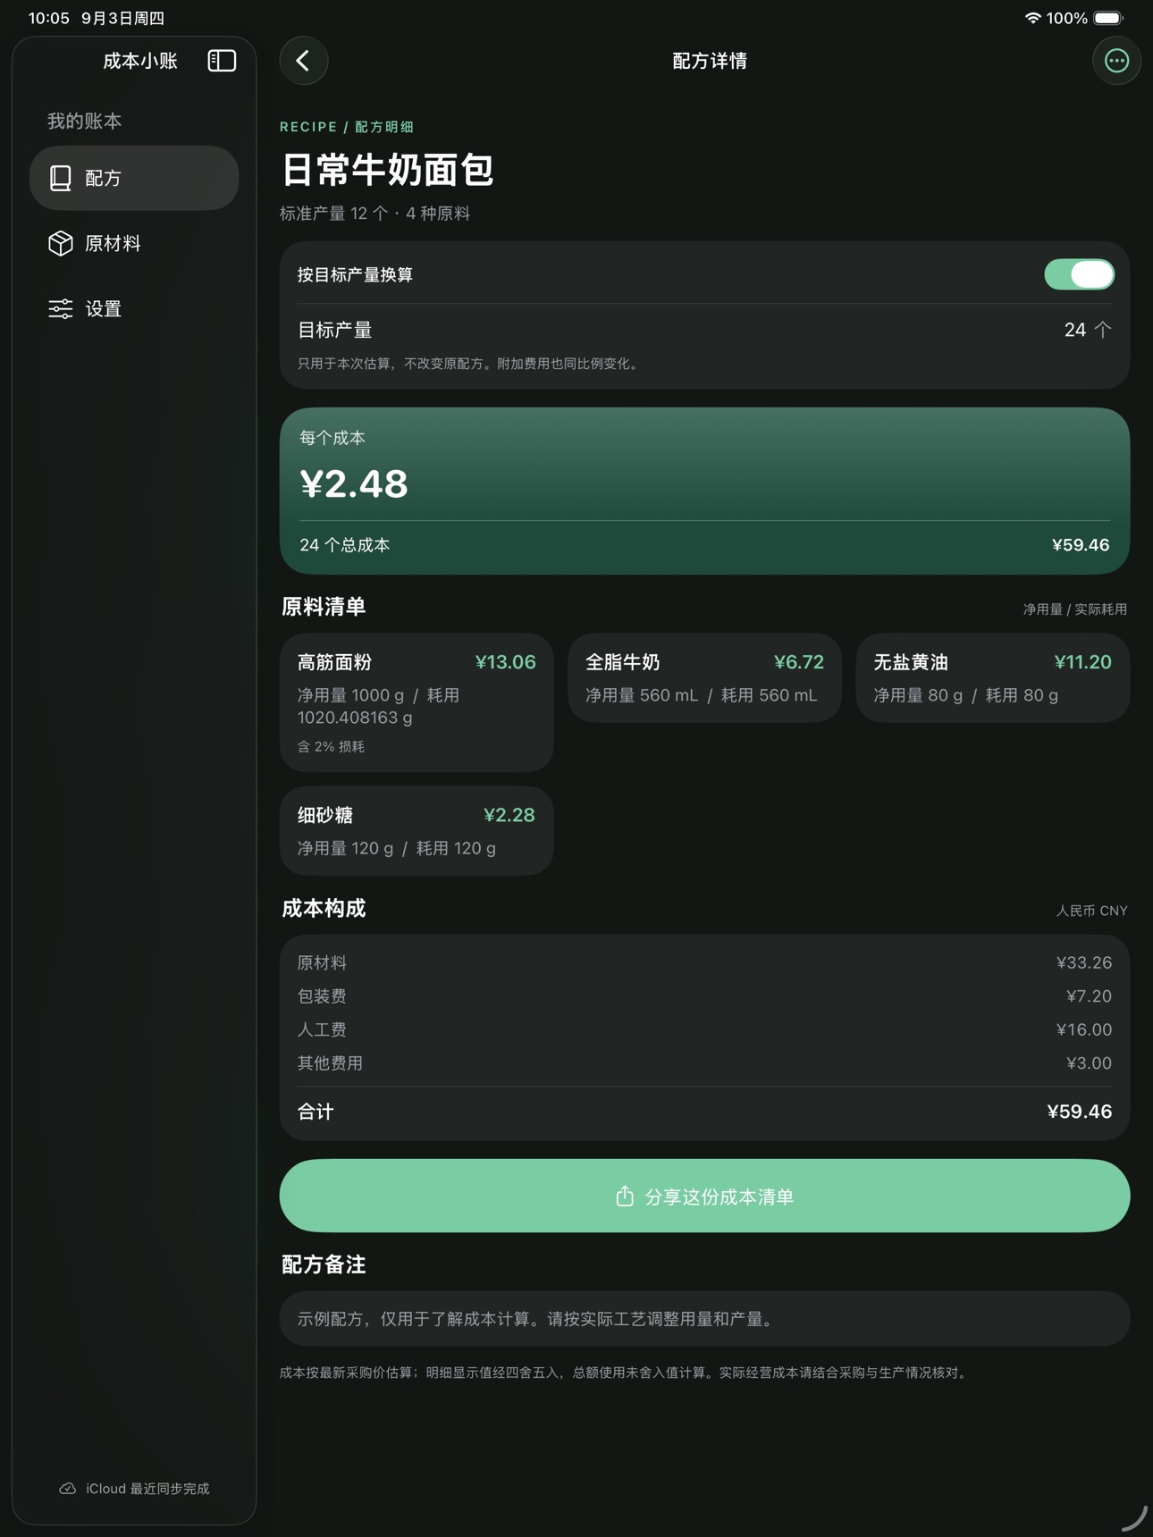Click the 合计 total ¥59.46 row

(704, 1112)
